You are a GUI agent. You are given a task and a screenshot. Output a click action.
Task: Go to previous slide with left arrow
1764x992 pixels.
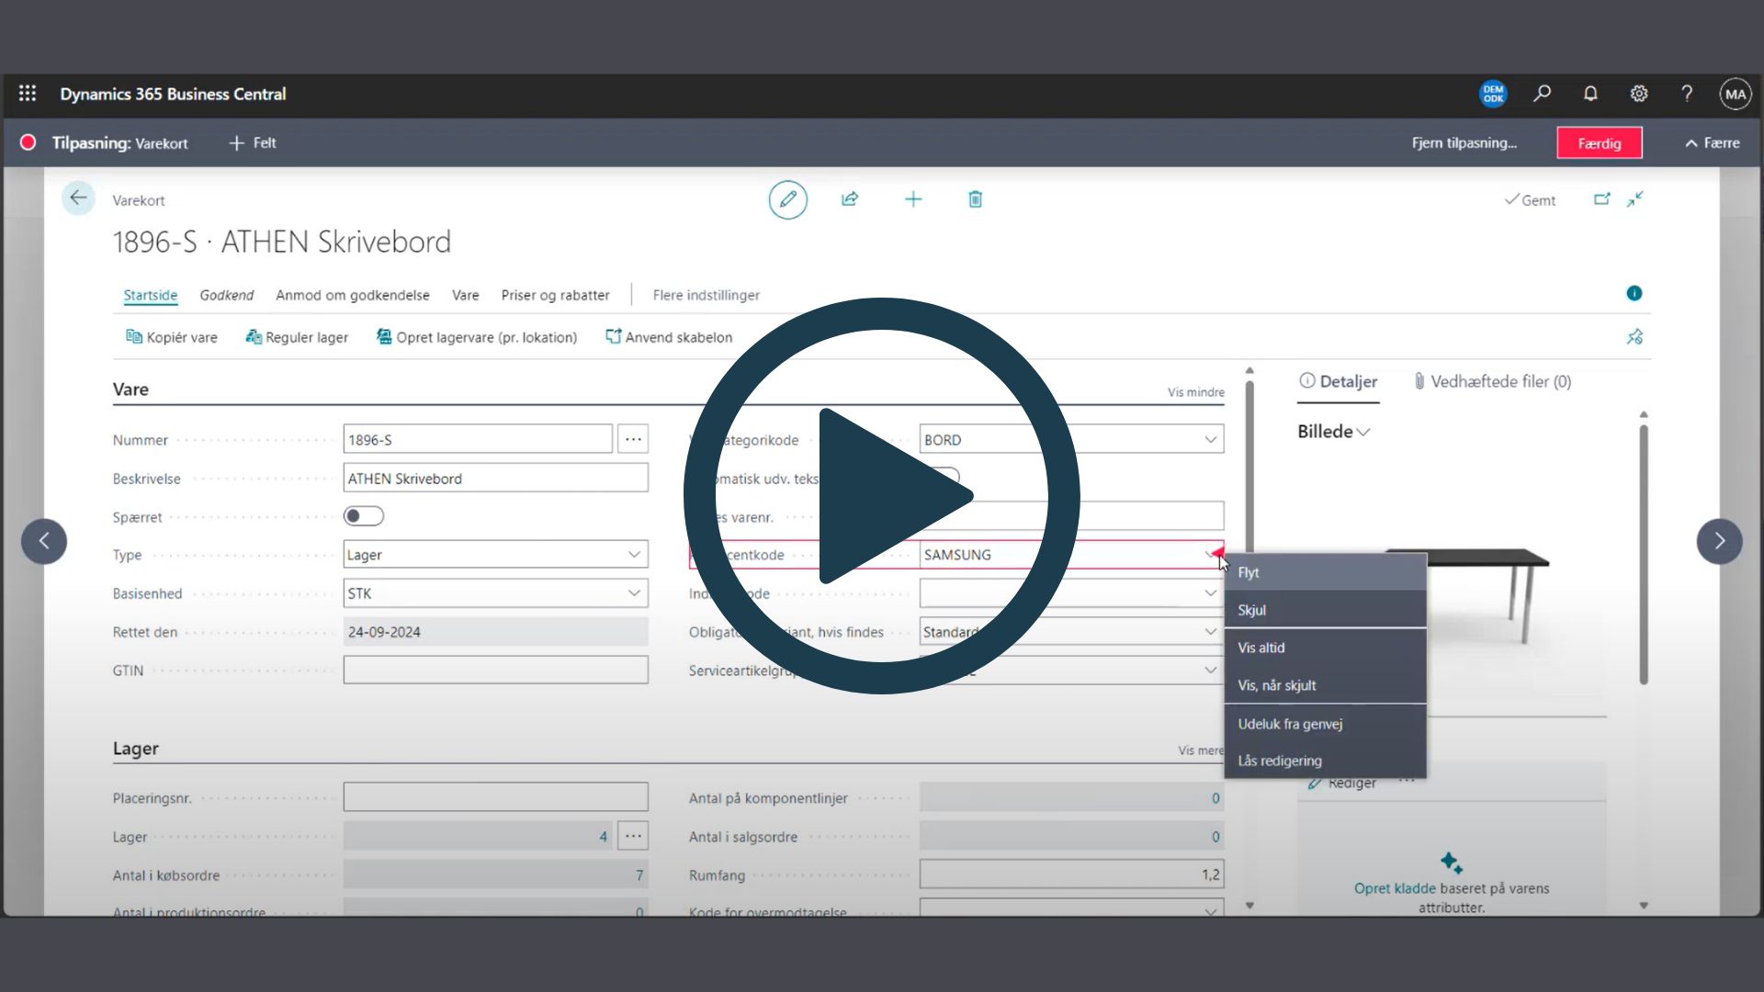click(44, 541)
